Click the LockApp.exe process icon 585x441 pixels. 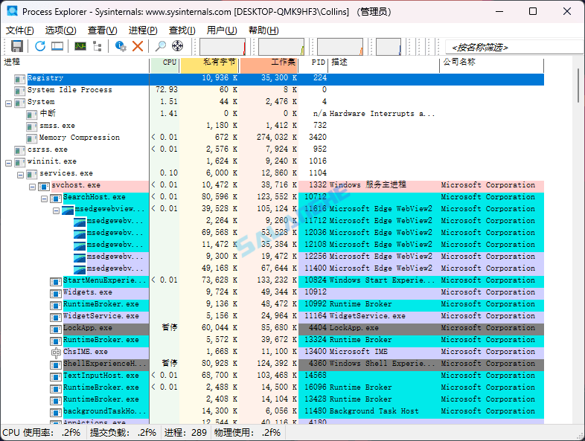tap(56, 329)
